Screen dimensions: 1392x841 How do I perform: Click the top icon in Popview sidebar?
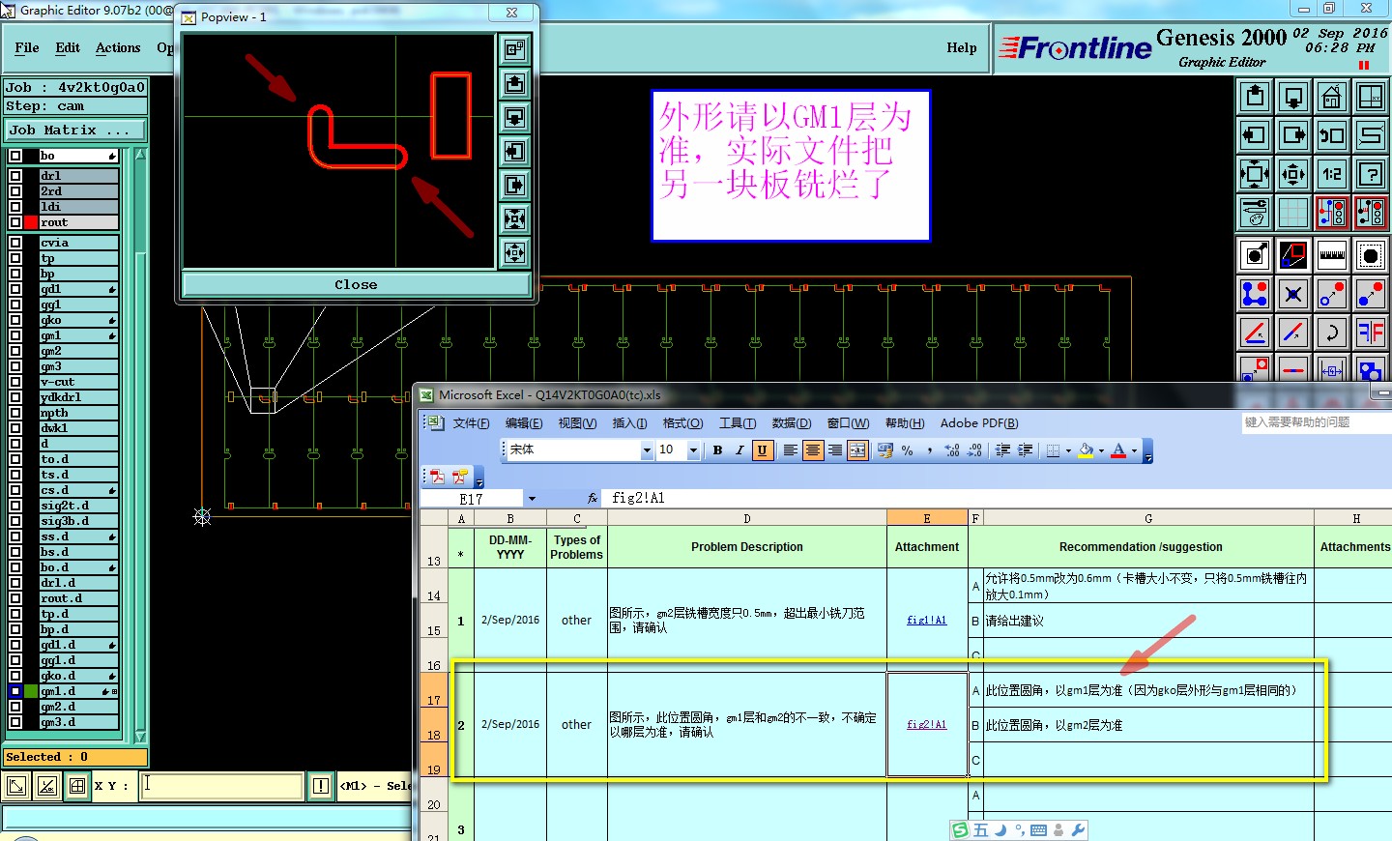pyautogui.click(x=515, y=49)
